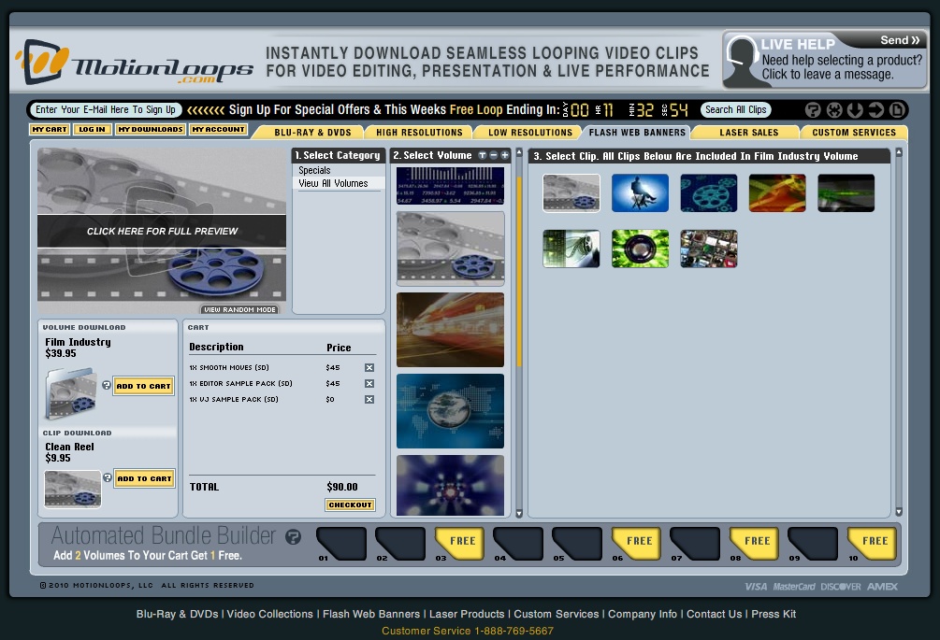This screenshot has height=640, width=940.
Task: Remove Editor Sample Pack (SD) from cart
Action: (x=369, y=383)
